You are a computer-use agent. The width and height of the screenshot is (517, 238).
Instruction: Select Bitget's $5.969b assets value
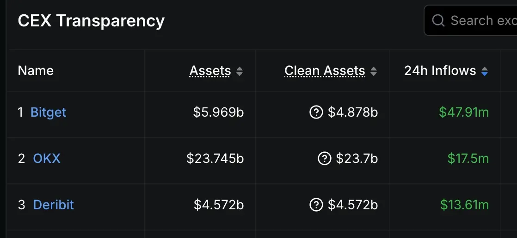[x=218, y=112]
